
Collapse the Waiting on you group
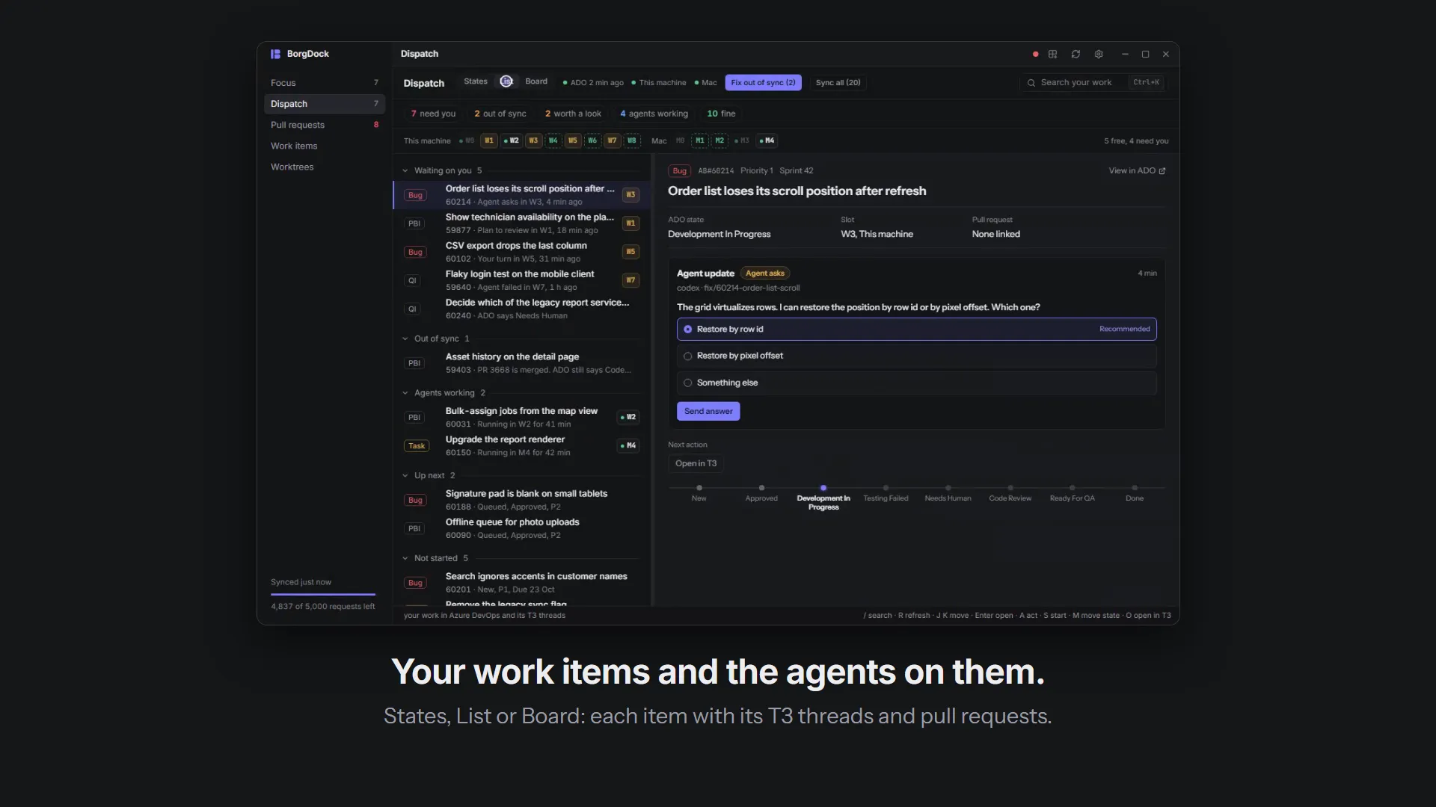(405, 171)
